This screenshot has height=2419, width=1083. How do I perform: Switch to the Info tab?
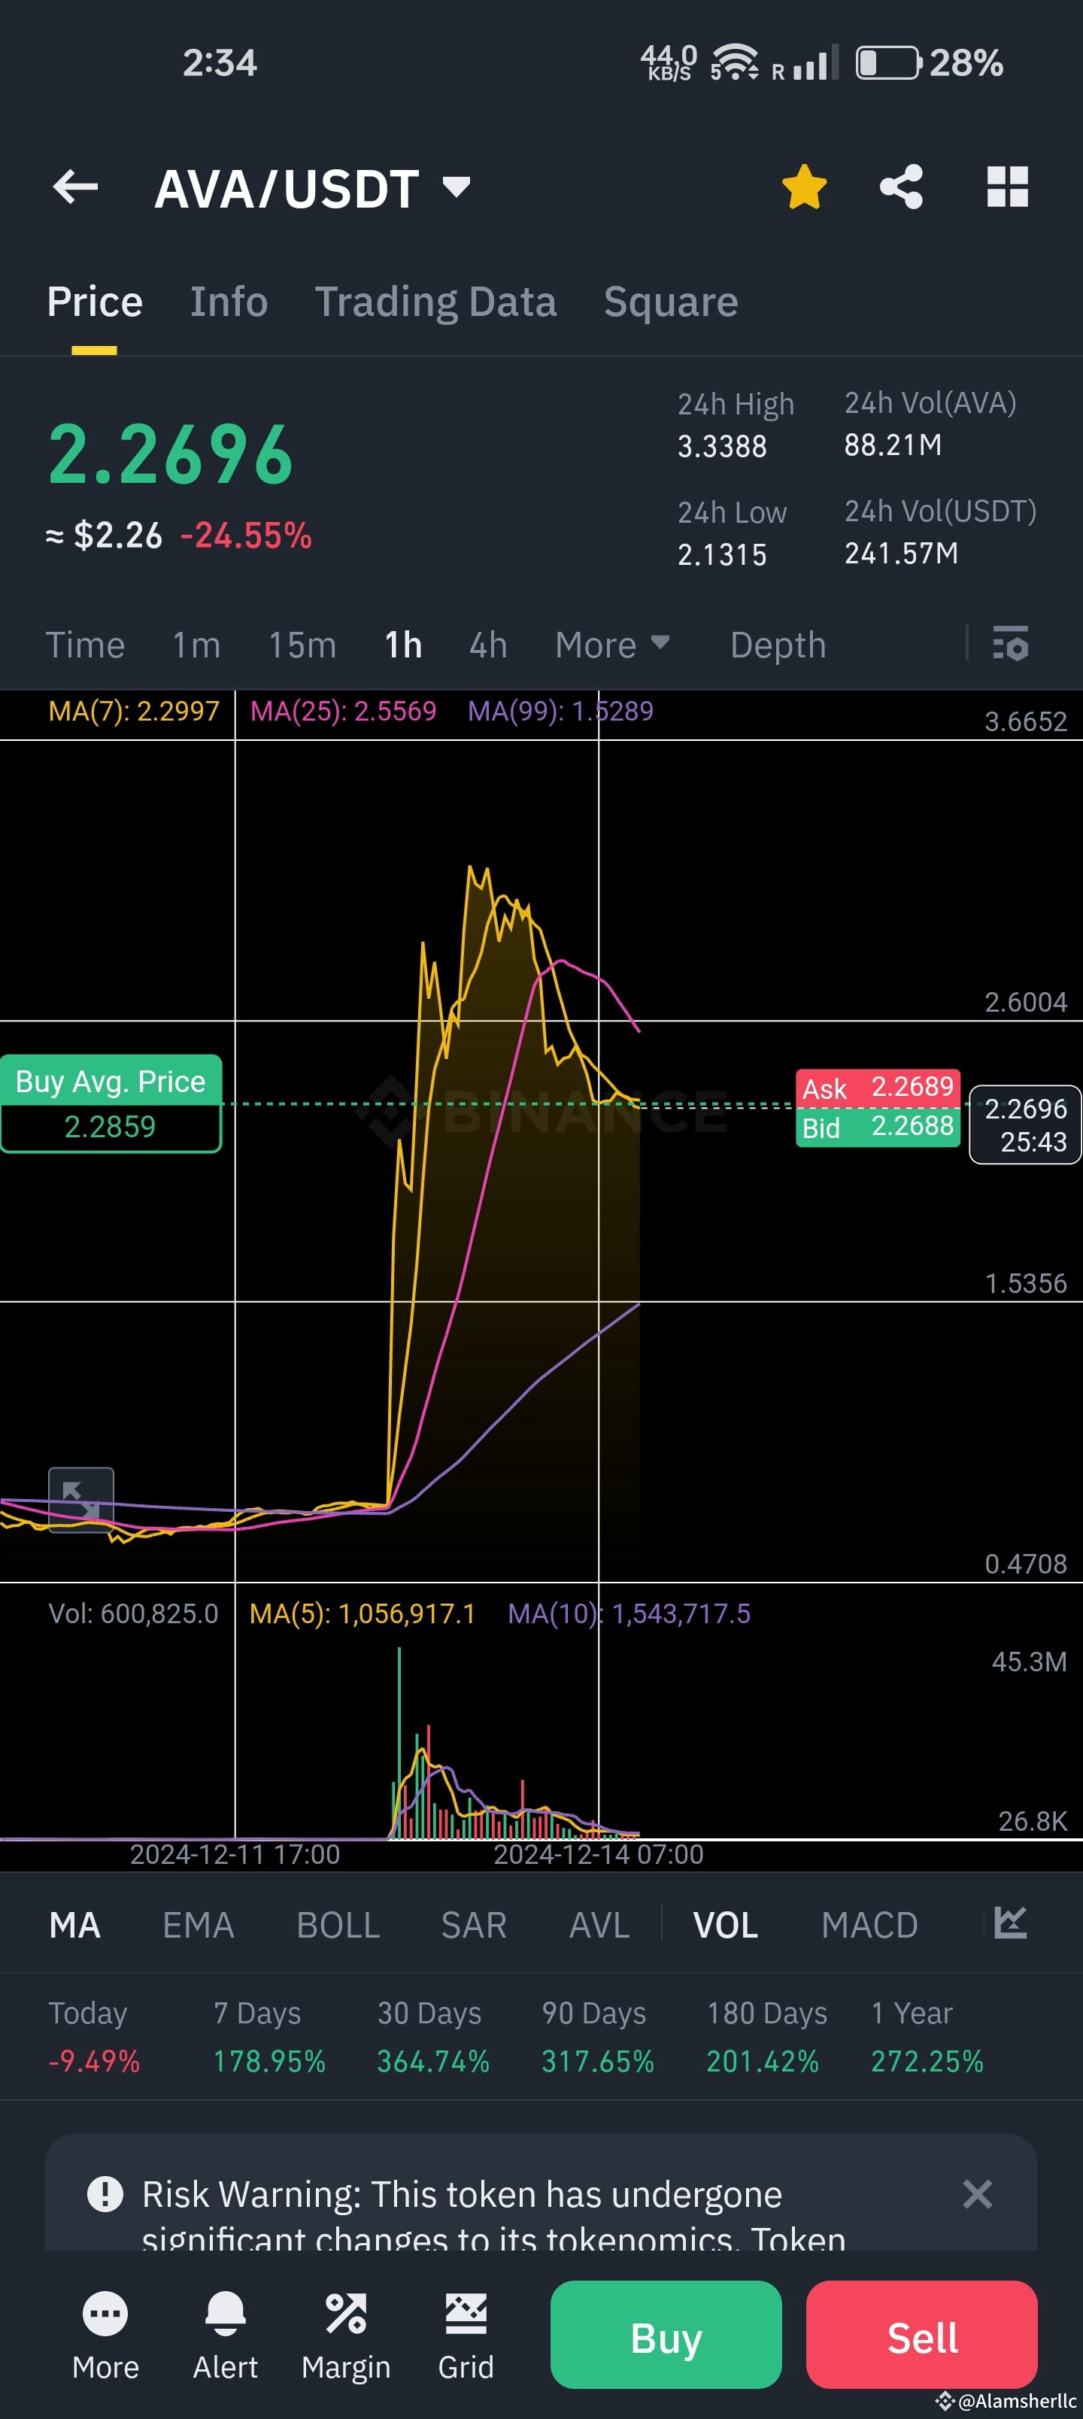click(229, 302)
